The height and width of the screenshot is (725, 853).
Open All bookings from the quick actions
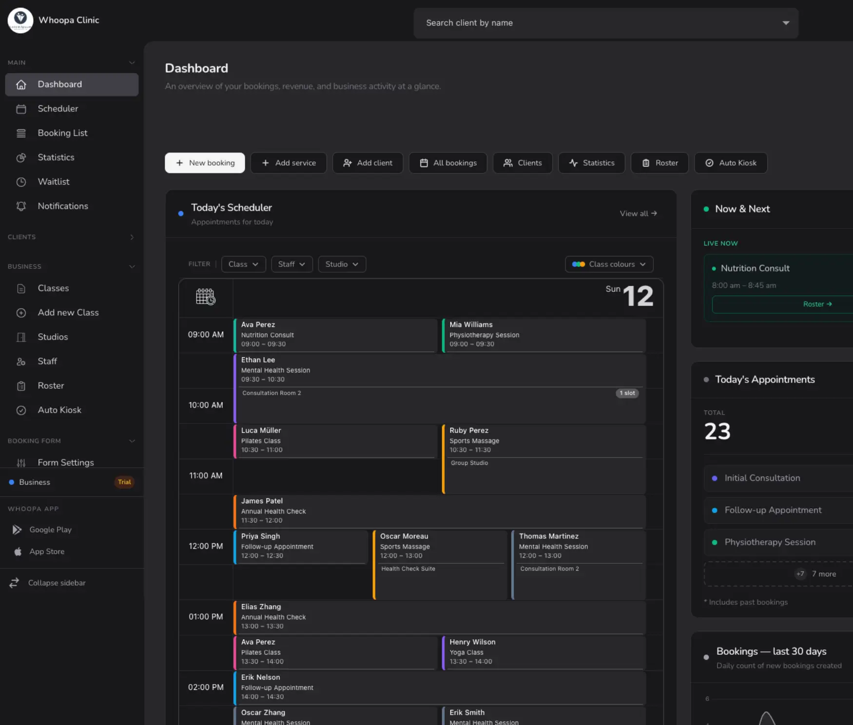click(448, 163)
